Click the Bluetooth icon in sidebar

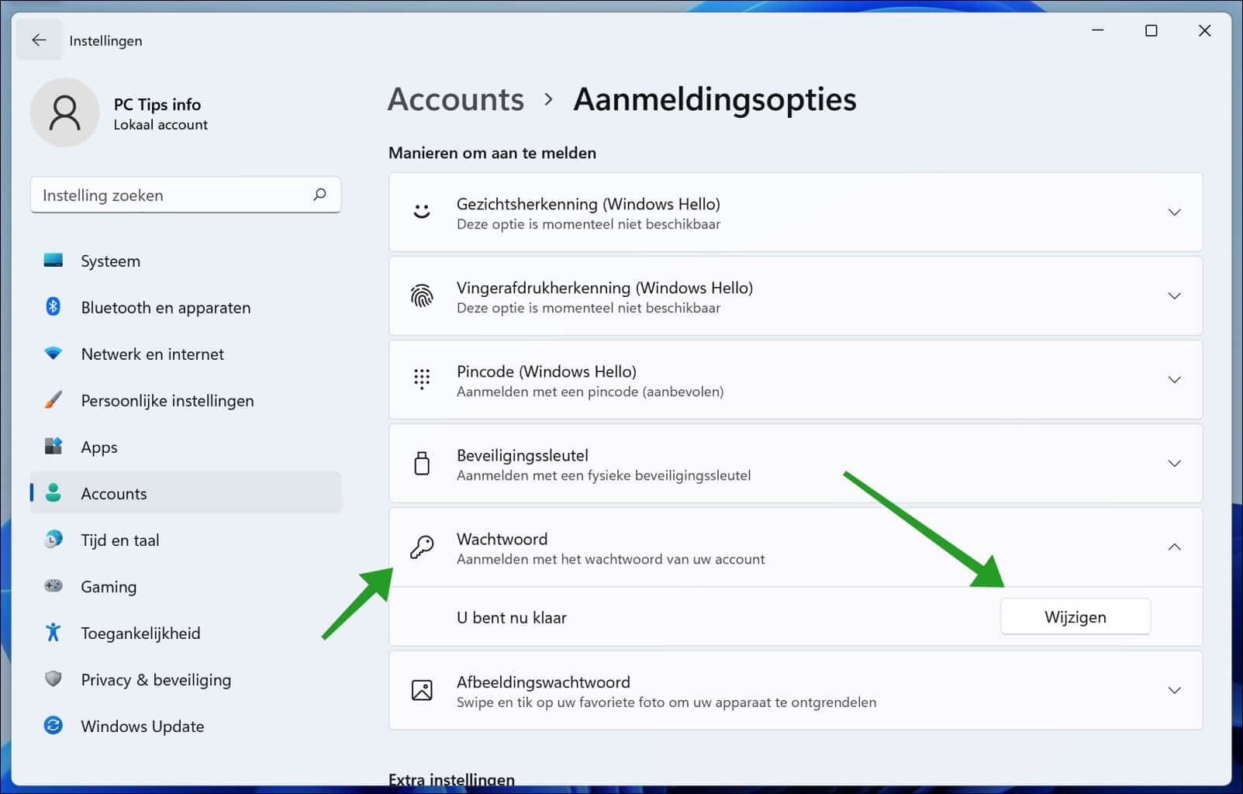(54, 307)
